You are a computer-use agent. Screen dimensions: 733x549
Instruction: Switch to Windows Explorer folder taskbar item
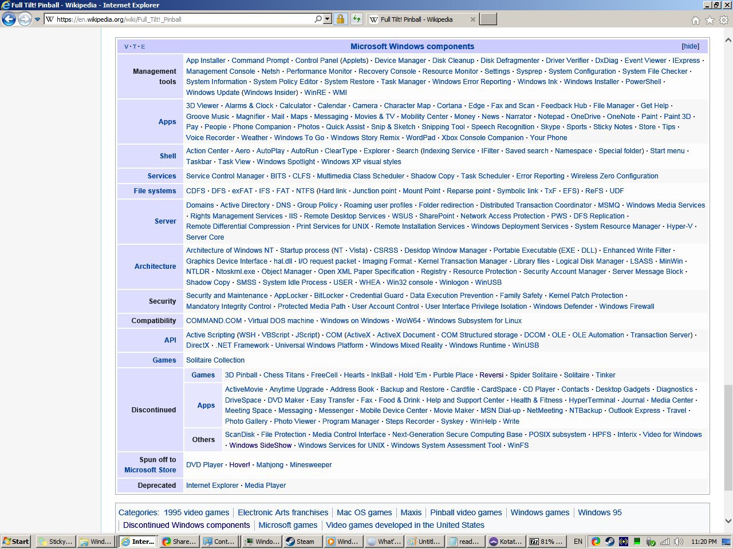click(x=96, y=542)
